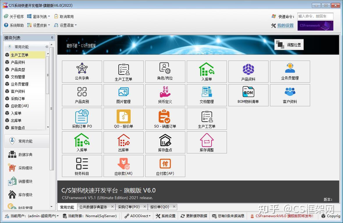This screenshot has width=343, height=223.
Task: 打开 BOM物料清单 图标
Action: pyautogui.click(x=248, y=95)
